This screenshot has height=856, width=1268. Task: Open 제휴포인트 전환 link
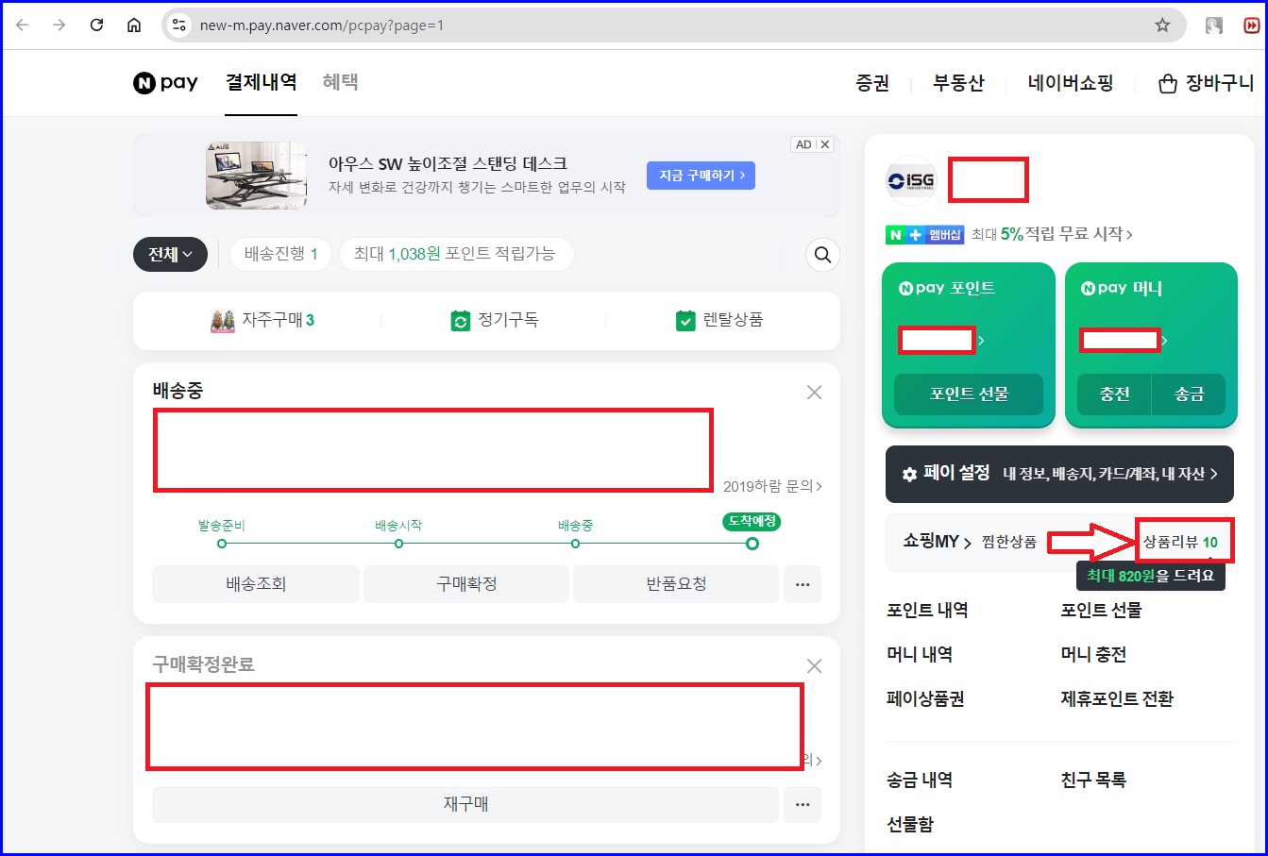[x=1117, y=699]
